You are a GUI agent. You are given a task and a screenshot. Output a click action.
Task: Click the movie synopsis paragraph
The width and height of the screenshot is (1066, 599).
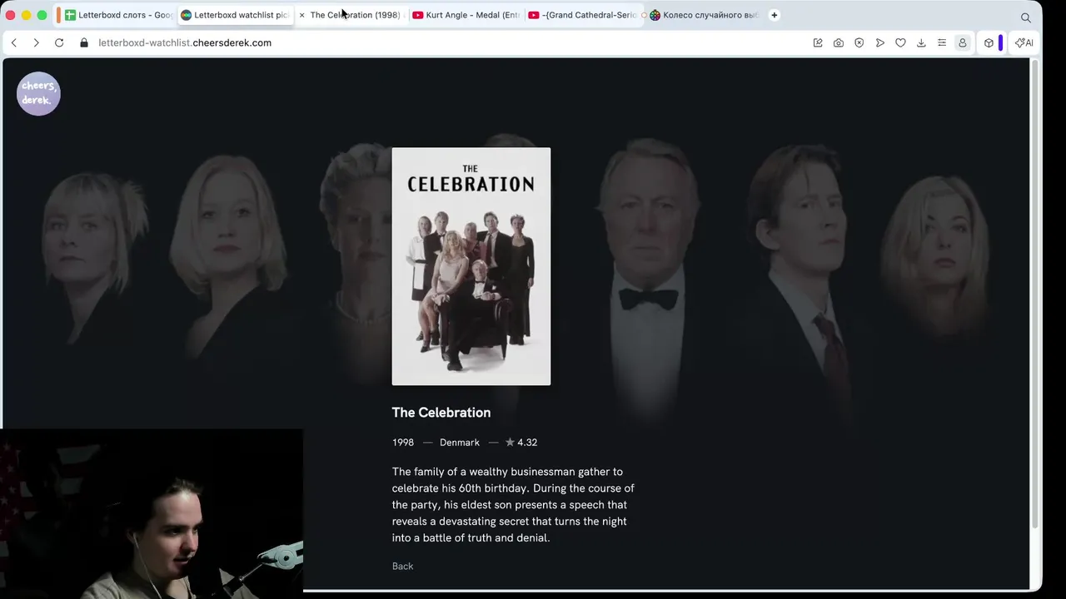(513, 505)
